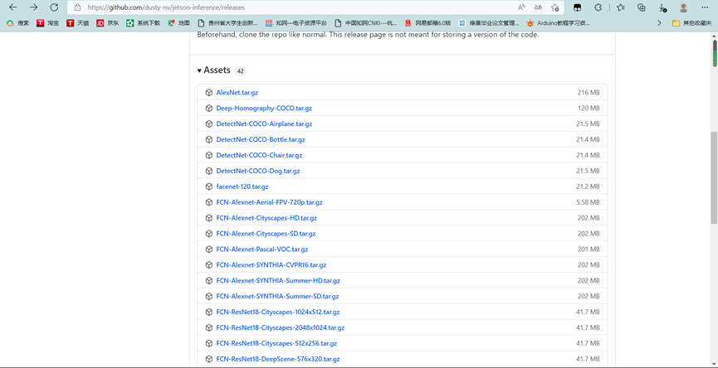718x368 pixels.
Task: Download FCN-Alexnet-SYNTHIA-Summer-SD.tar.gz
Action: (x=277, y=296)
